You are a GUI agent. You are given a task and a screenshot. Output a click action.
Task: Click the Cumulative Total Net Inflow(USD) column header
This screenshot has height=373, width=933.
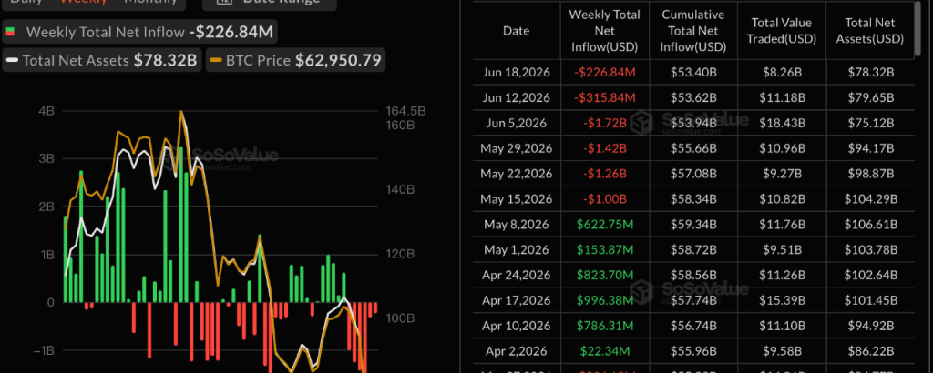pos(692,31)
